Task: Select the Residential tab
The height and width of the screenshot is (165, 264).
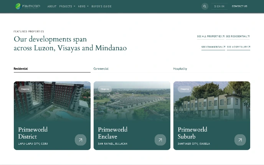Action: tap(21, 69)
